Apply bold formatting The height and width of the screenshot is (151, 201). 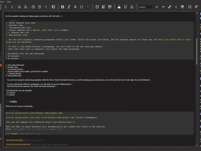tap(63, 7)
